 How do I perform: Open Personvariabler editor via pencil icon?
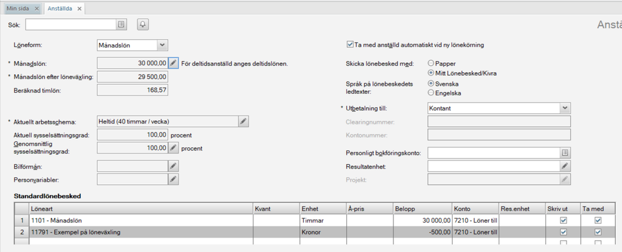click(x=174, y=179)
